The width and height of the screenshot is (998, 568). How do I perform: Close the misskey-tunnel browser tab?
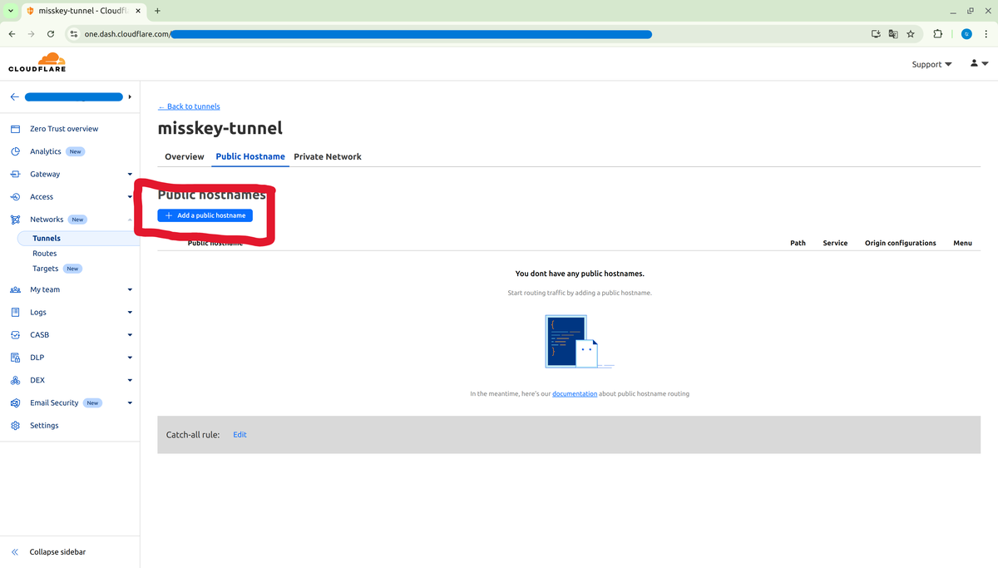coord(138,11)
